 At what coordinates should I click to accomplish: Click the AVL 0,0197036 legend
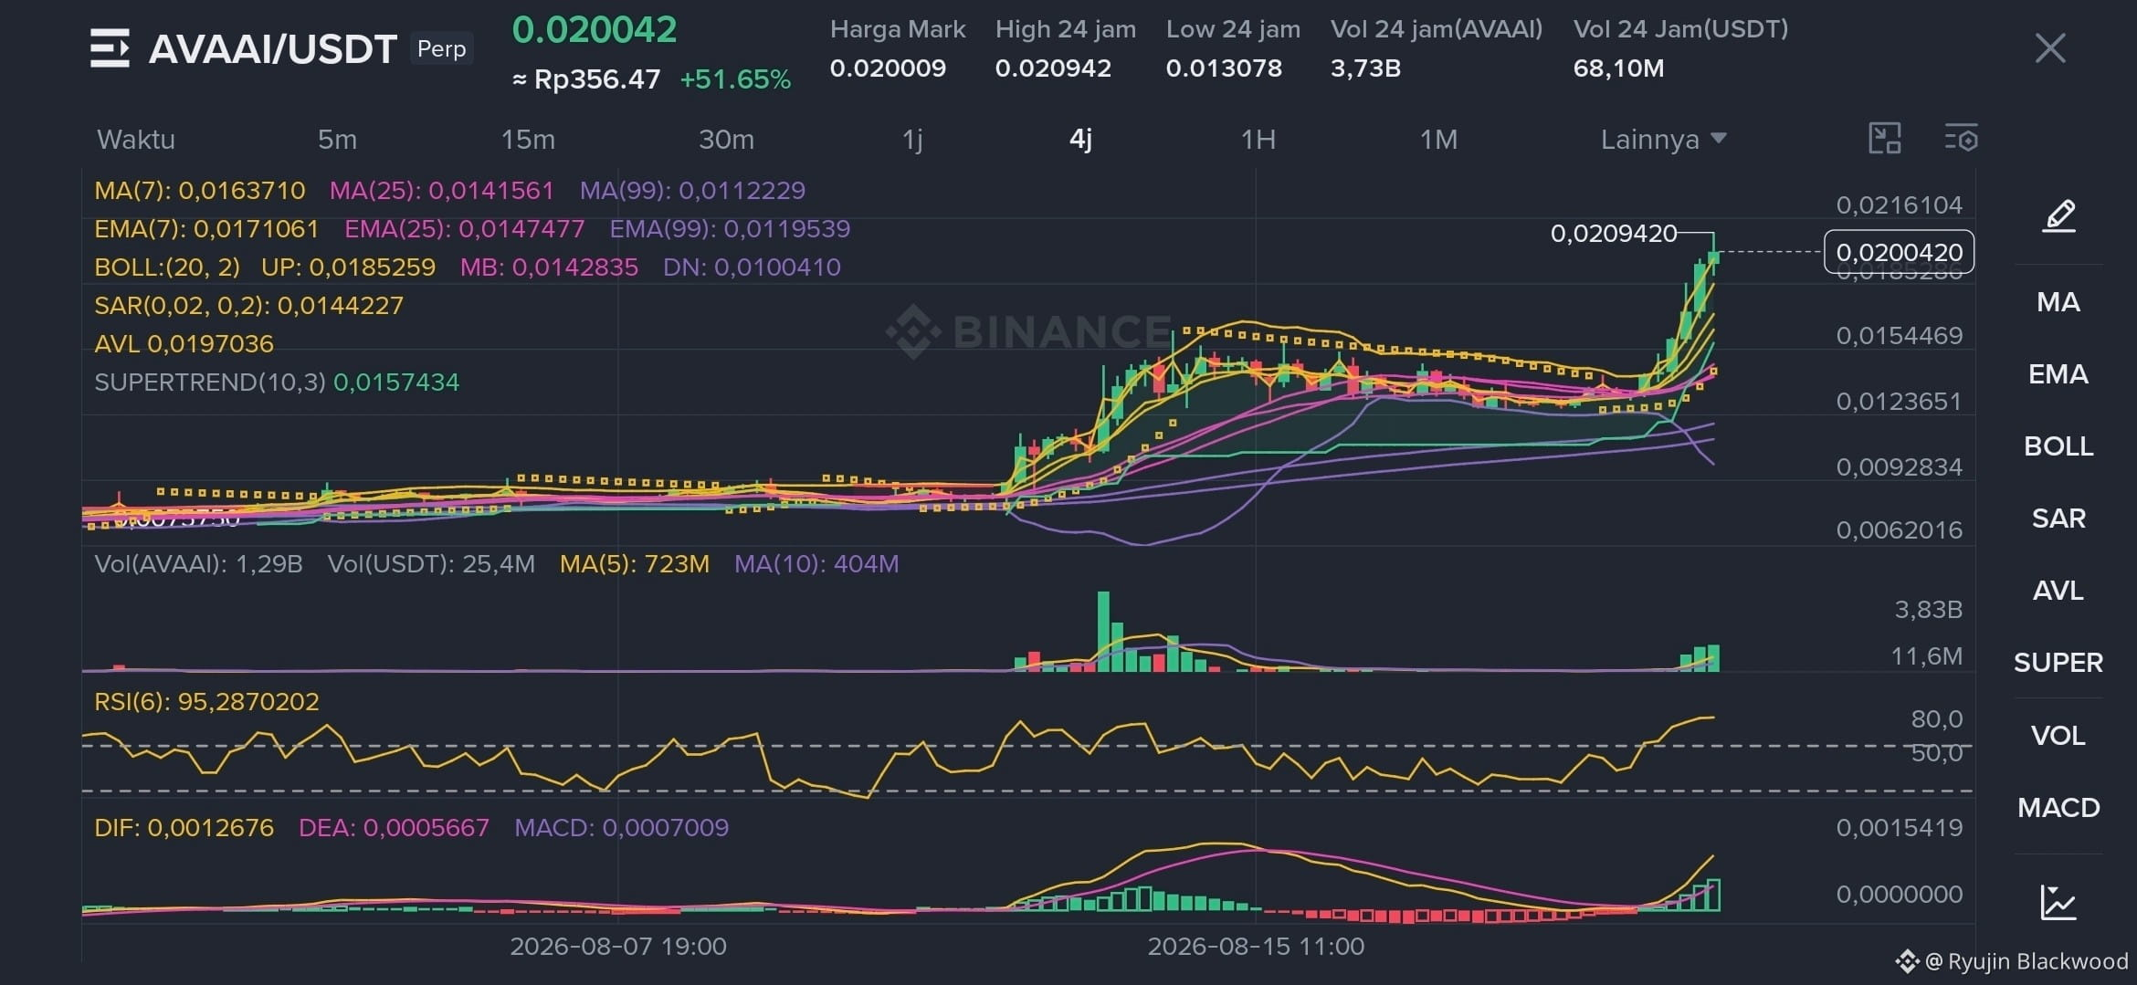click(x=184, y=344)
